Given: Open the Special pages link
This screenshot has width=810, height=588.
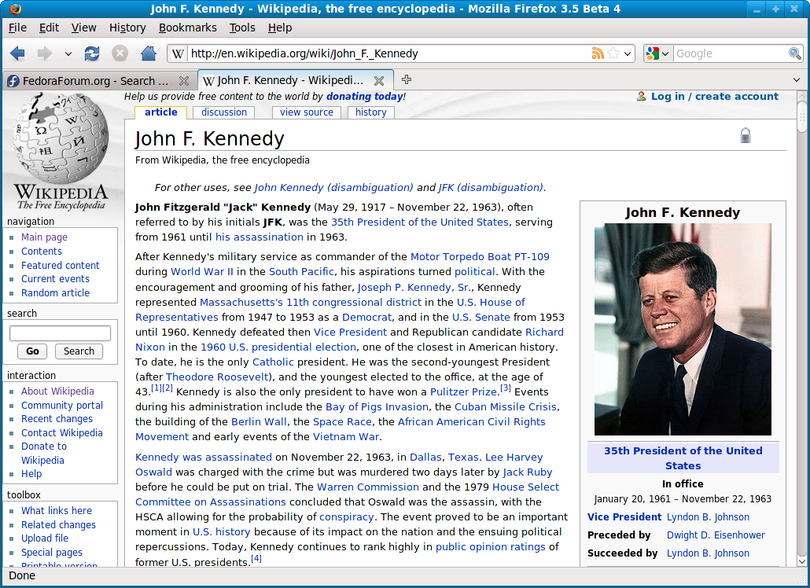Looking at the screenshot, I should (52, 553).
